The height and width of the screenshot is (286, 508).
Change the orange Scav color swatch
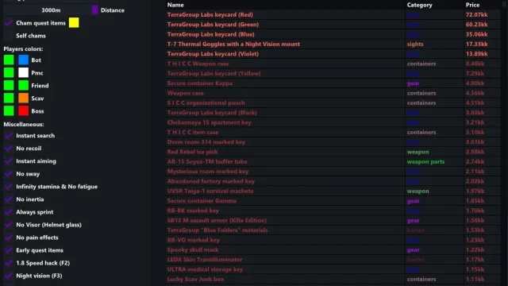coord(23,99)
